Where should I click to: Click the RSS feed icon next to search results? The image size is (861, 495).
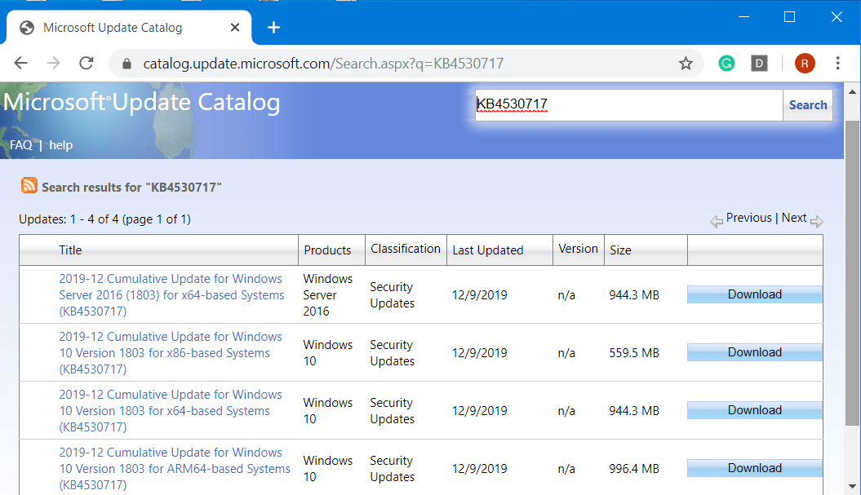29,186
